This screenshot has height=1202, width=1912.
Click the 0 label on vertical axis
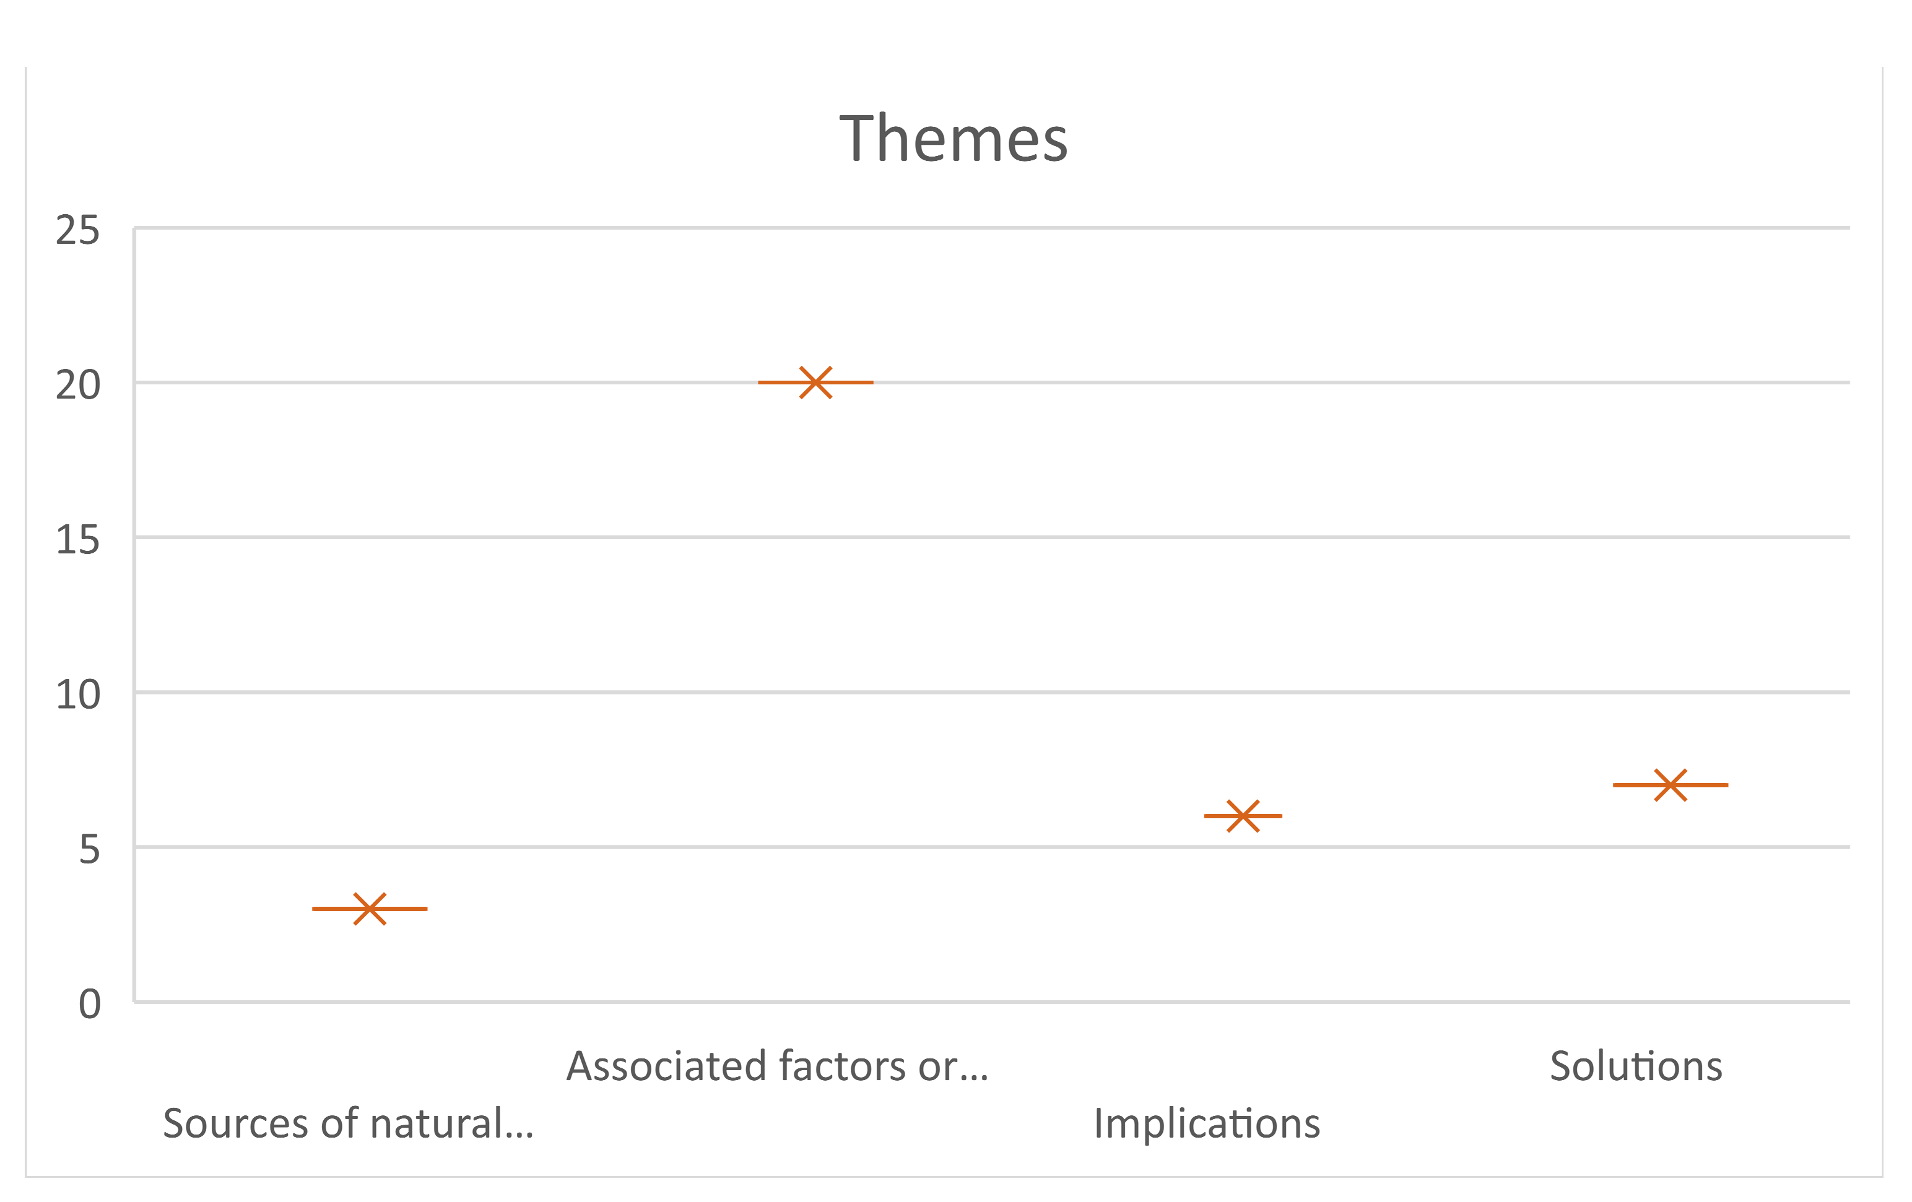(x=89, y=1005)
